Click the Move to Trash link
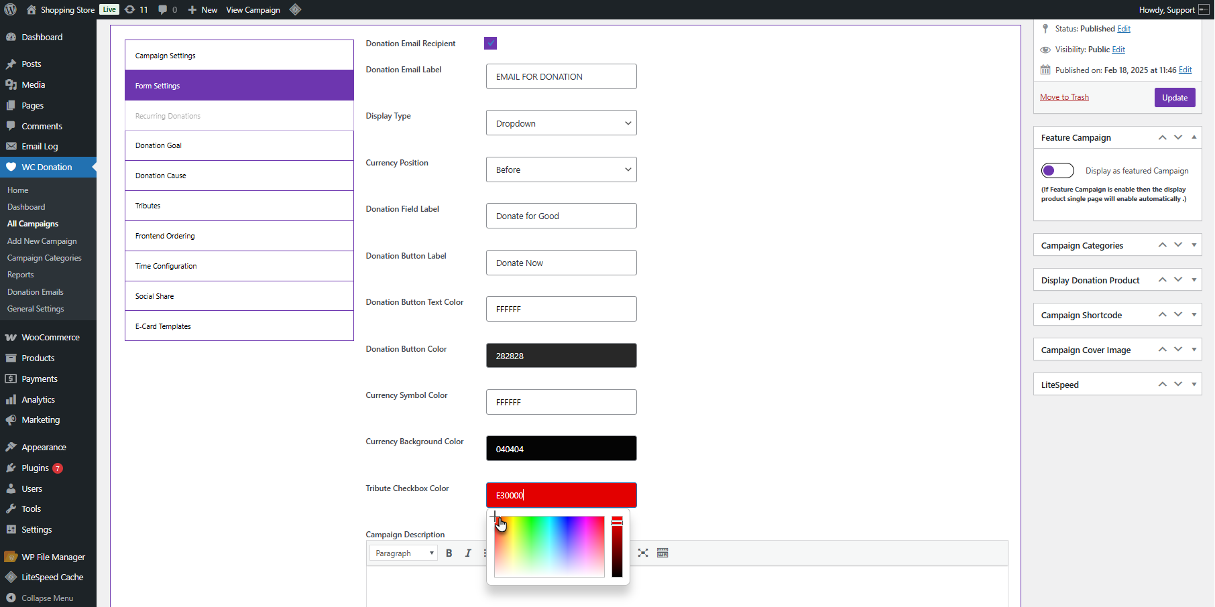 point(1064,98)
